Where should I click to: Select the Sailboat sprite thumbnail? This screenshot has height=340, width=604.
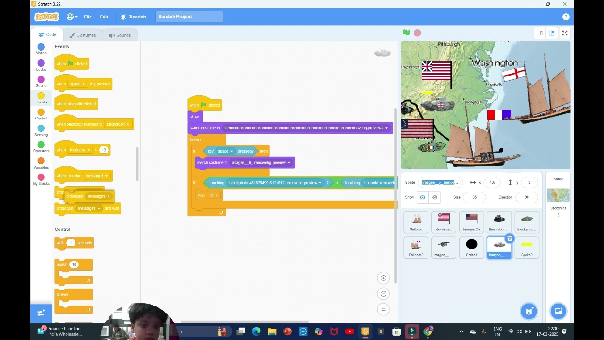[416, 222]
